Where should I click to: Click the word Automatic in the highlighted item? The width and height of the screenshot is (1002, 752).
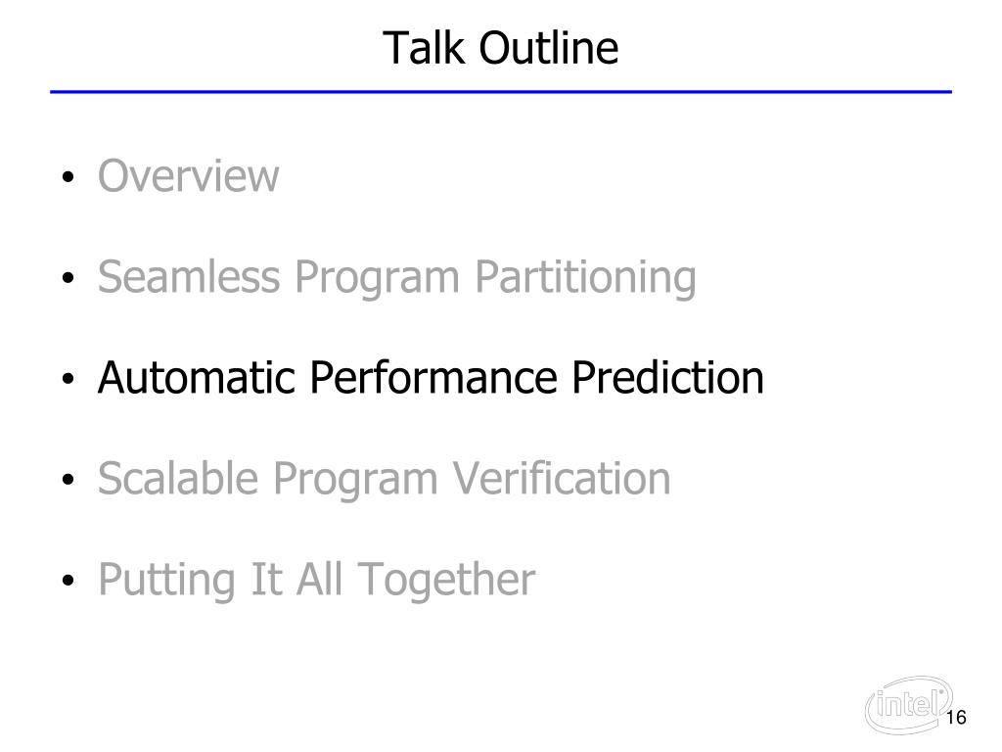(197, 377)
